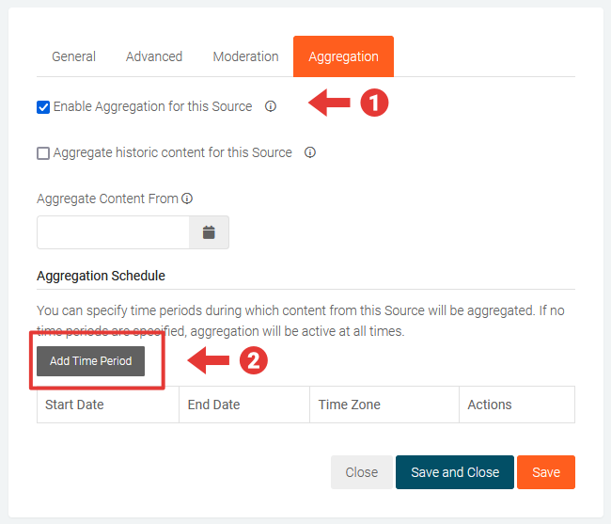611x524 pixels.
Task: Toggle Enable Aggregation for this Source checkbox
Action: tap(43, 107)
